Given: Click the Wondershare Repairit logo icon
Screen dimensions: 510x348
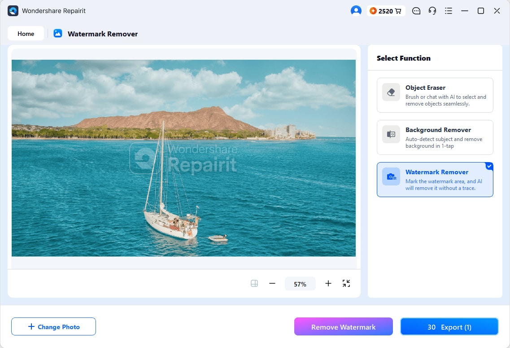Looking at the screenshot, I should [x=13, y=11].
